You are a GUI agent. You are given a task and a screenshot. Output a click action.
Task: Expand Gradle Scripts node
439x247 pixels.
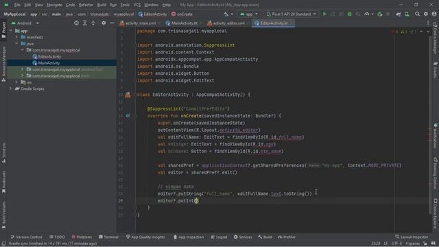point(11,89)
